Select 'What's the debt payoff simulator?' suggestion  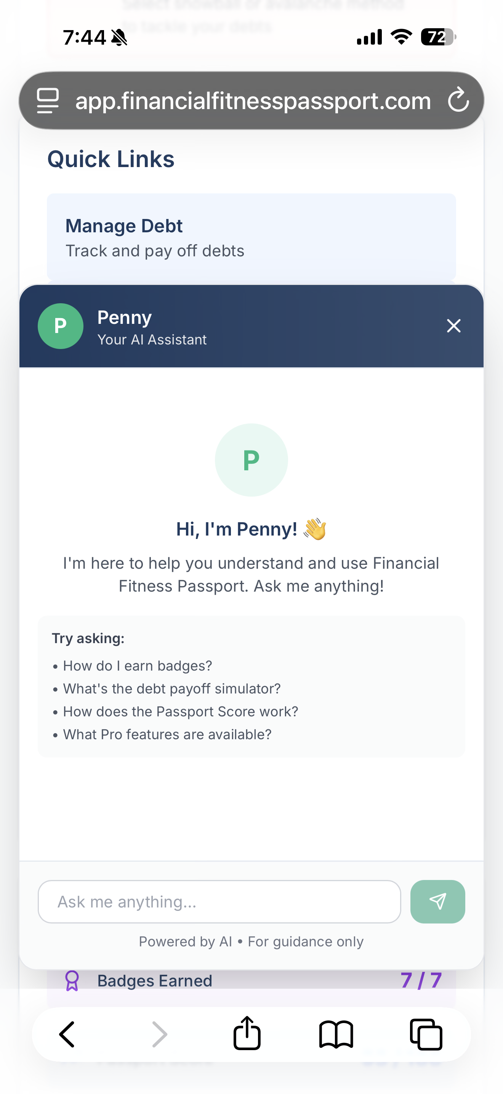[x=171, y=689]
